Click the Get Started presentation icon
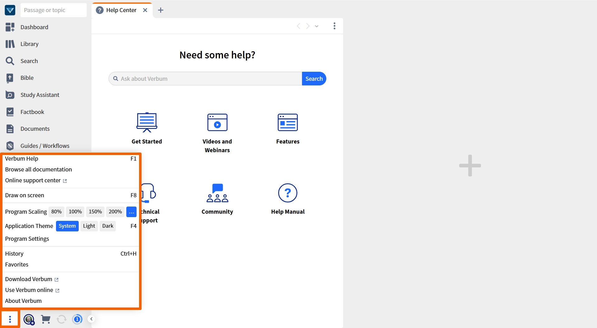 147,122
